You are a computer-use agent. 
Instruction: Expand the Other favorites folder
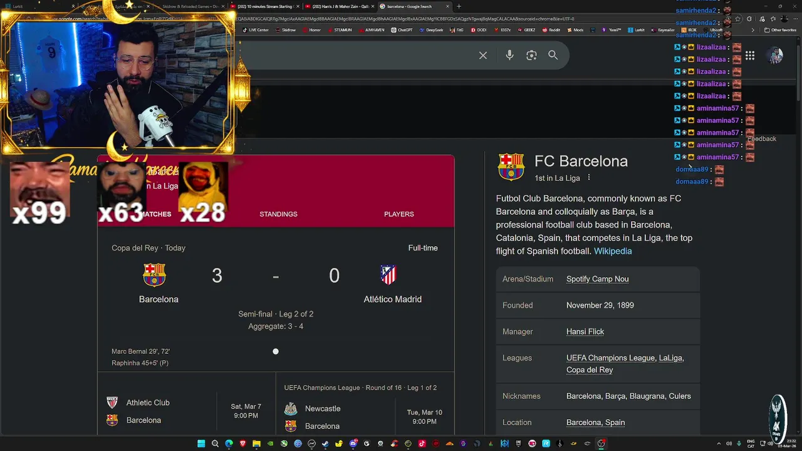pos(781,30)
